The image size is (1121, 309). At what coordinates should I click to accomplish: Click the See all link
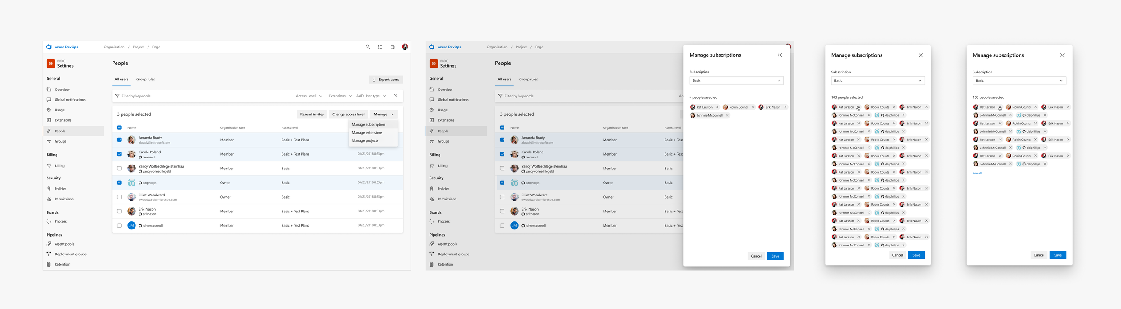[x=977, y=174]
